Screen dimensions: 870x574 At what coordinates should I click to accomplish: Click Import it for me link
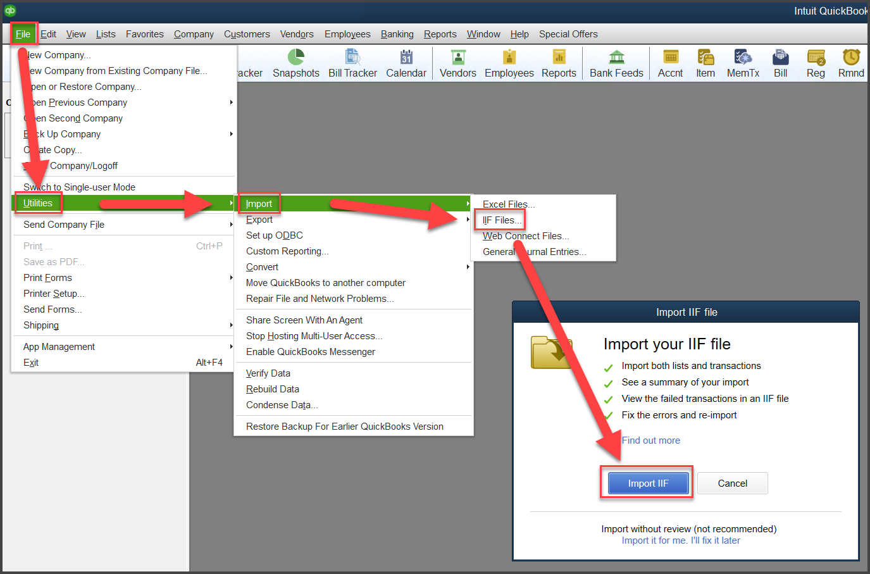coord(681,540)
